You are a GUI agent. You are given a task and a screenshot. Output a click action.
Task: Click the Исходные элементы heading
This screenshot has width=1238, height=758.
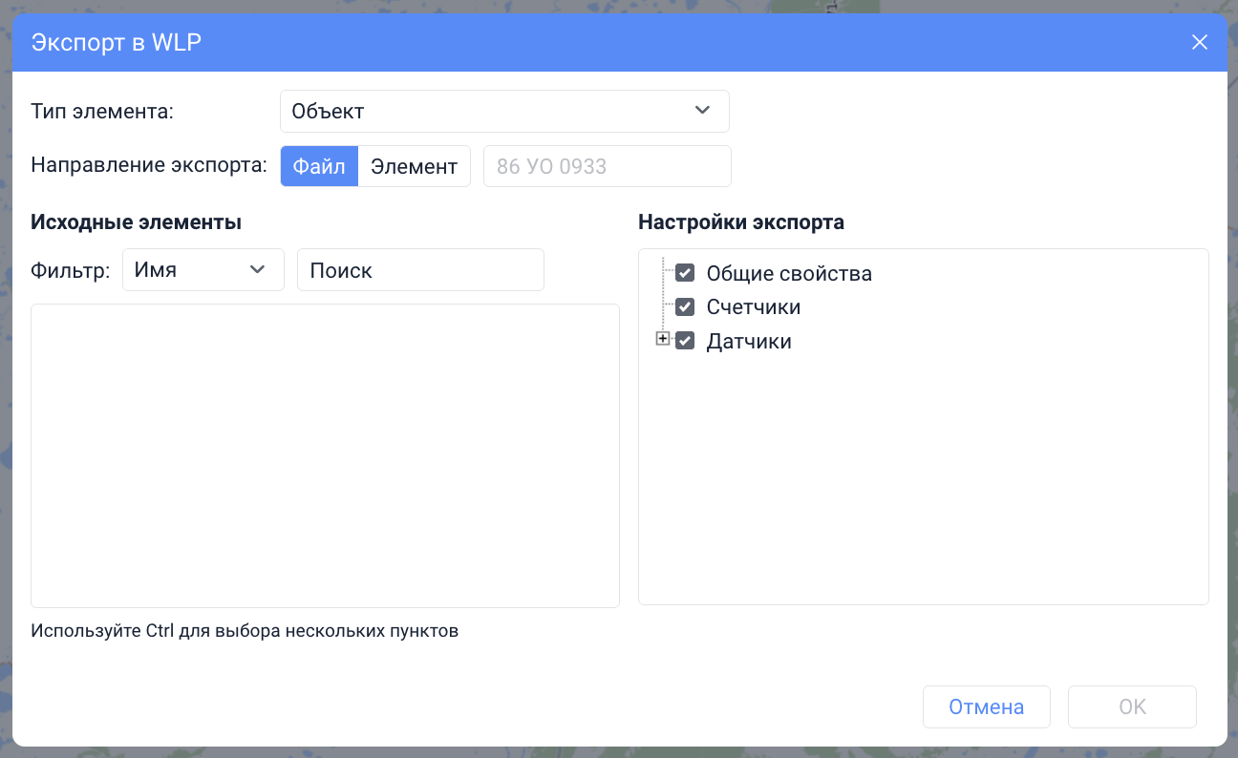[136, 222]
